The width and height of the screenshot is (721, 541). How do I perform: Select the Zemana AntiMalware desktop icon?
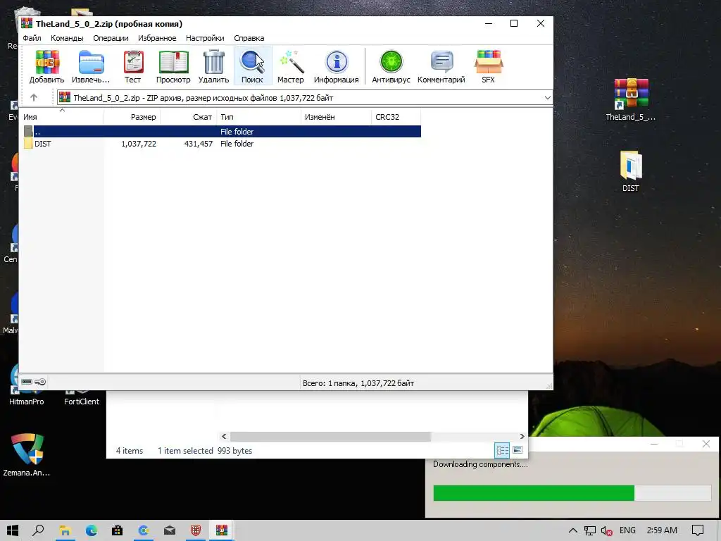tap(27, 454)
